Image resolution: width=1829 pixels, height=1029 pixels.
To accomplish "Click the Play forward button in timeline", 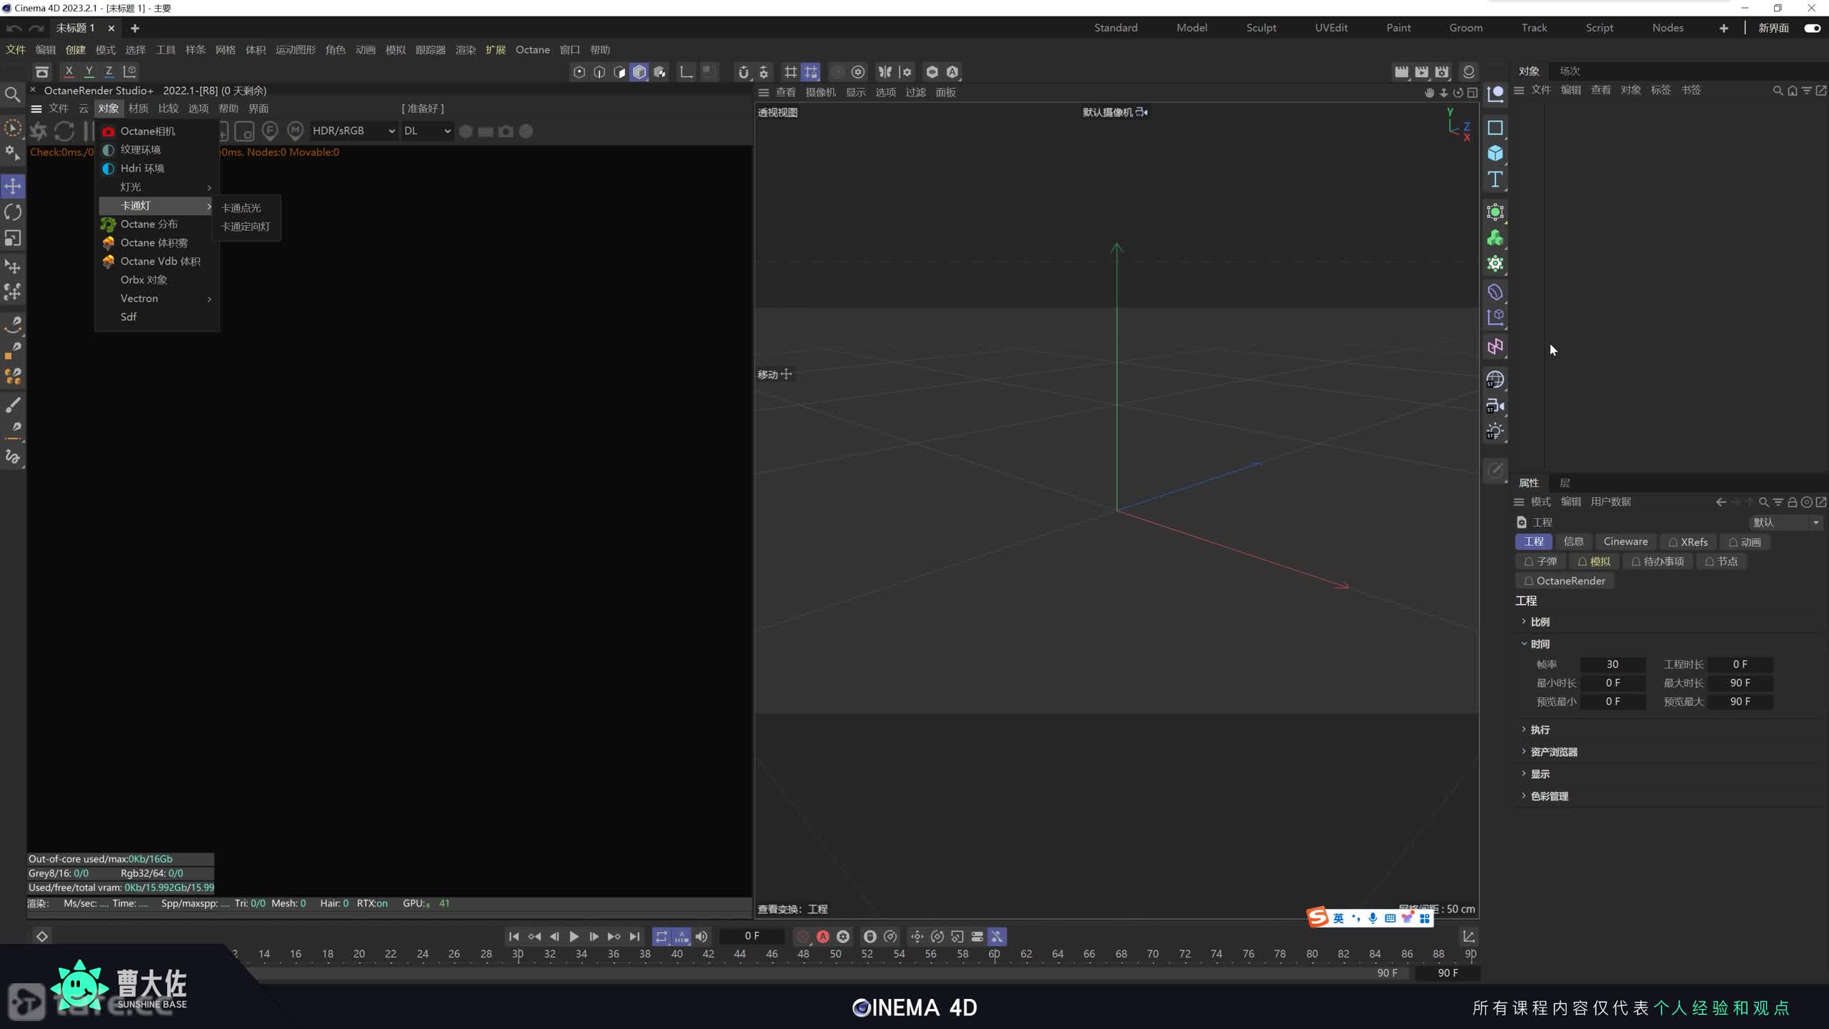I will (x=574, y=936).
